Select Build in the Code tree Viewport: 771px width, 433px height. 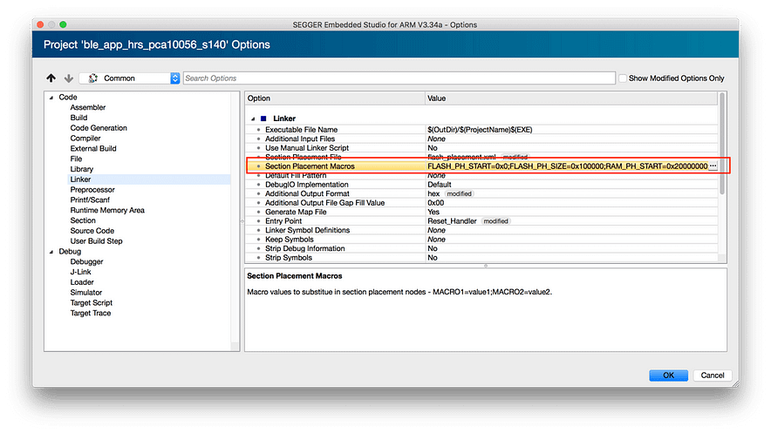point(78,118)
